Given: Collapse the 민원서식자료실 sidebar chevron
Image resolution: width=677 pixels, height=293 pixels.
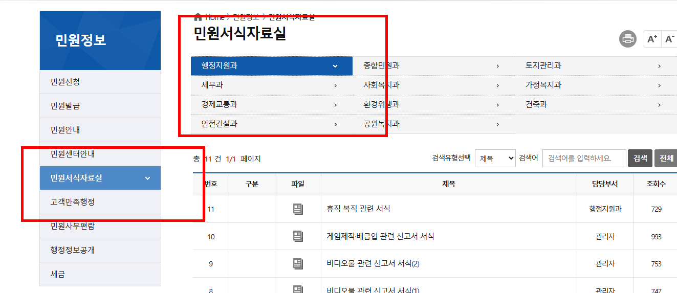Looking at the screenshot, I should (148, 178).
